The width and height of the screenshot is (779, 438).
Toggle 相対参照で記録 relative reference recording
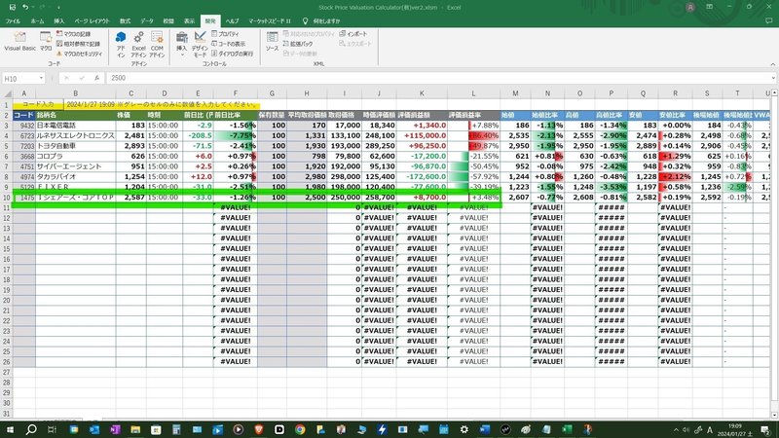[x=78, y=44]
